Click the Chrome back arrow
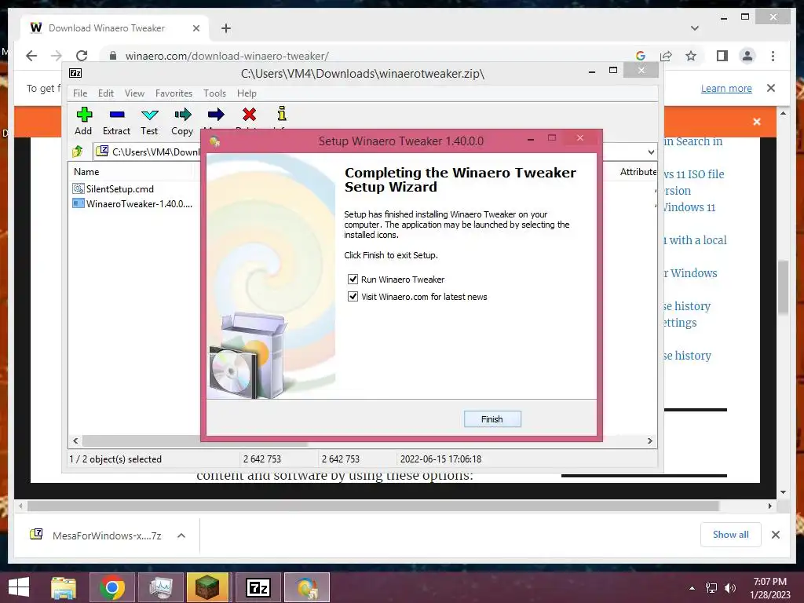804x603 pixels. pyautogui.click(x=31, y=56)
